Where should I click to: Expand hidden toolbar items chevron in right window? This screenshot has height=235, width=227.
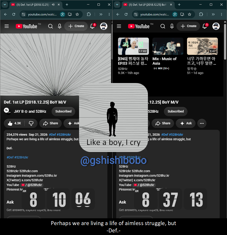[x=213, y=14]
